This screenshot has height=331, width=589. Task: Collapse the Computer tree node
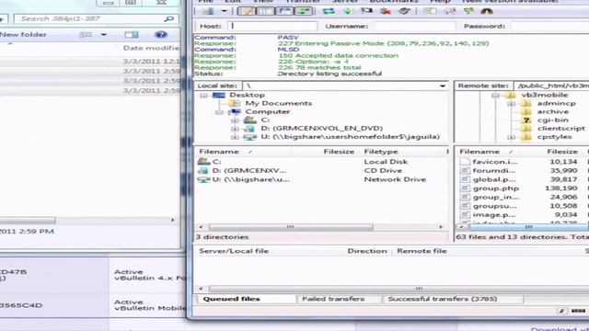coord(219,112)
